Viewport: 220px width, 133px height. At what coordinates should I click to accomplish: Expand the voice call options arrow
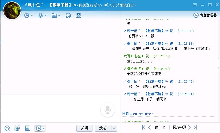pyautogui.click(x=45, y=15)
